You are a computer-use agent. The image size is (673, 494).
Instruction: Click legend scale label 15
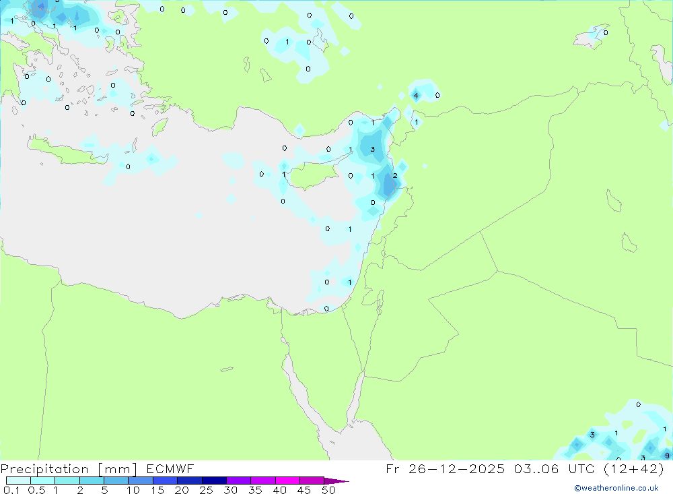pos(157,490)
